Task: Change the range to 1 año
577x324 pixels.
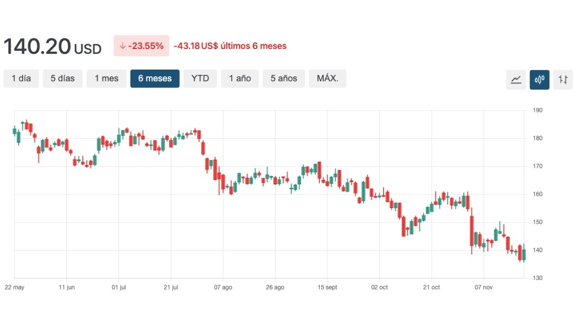Action: coord(239,79)
